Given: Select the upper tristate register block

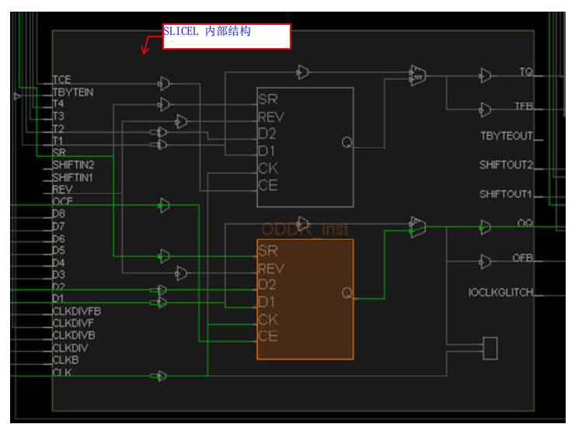Looking at the screenshot, I should point(305,148).
